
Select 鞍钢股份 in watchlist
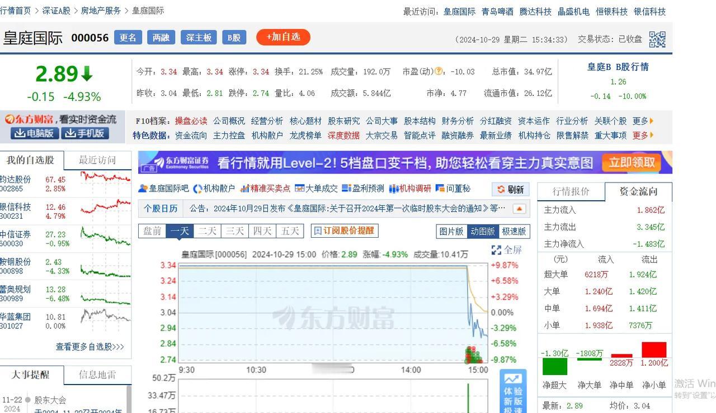point(15,262)
